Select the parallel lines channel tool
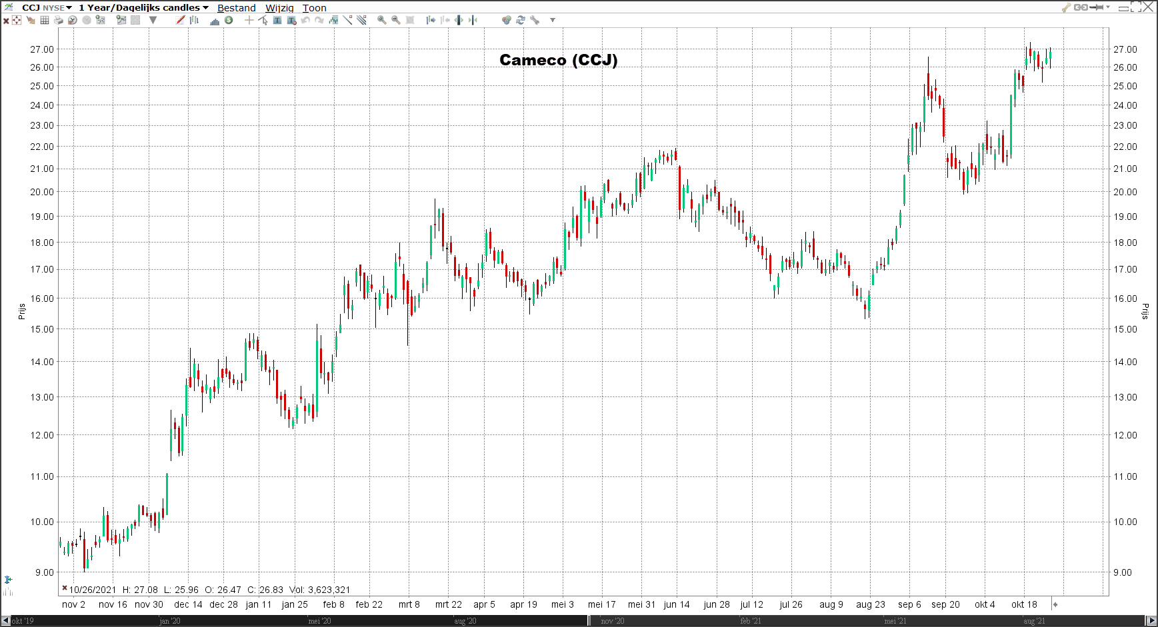The height and width of the screenshot is (627, 1158). [x=361, y=20]
